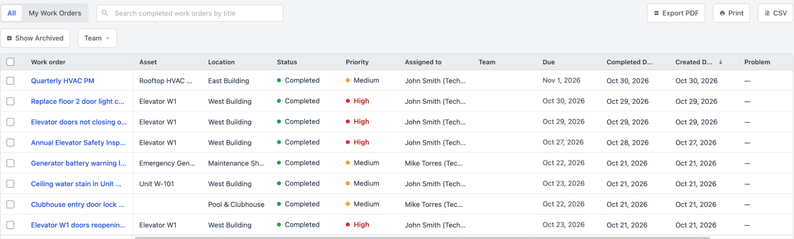The width and height of the screenshot is (794, 239).
Task: Click the Pool & Clubhouse location cell
Action: pos(236,205)
